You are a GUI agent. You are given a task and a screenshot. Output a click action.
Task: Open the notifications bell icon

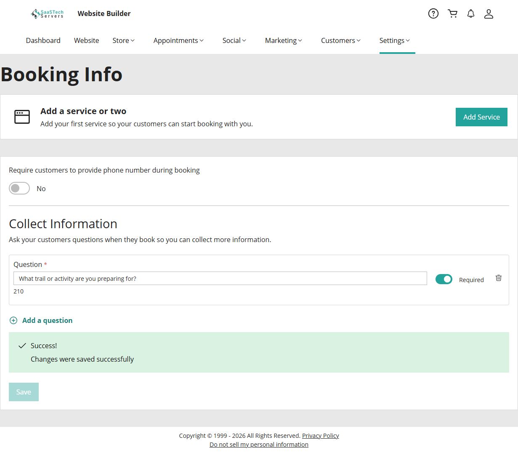click(x=471, y=13)
